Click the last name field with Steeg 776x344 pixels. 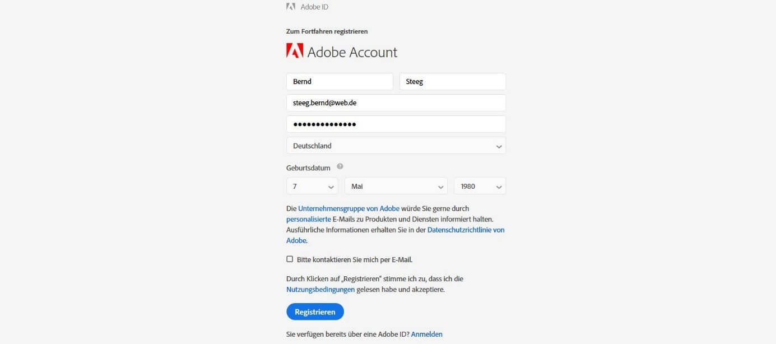pos(453,81)
